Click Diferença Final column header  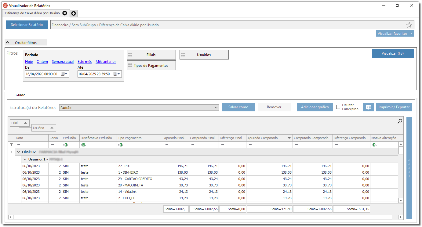[232, 138]
